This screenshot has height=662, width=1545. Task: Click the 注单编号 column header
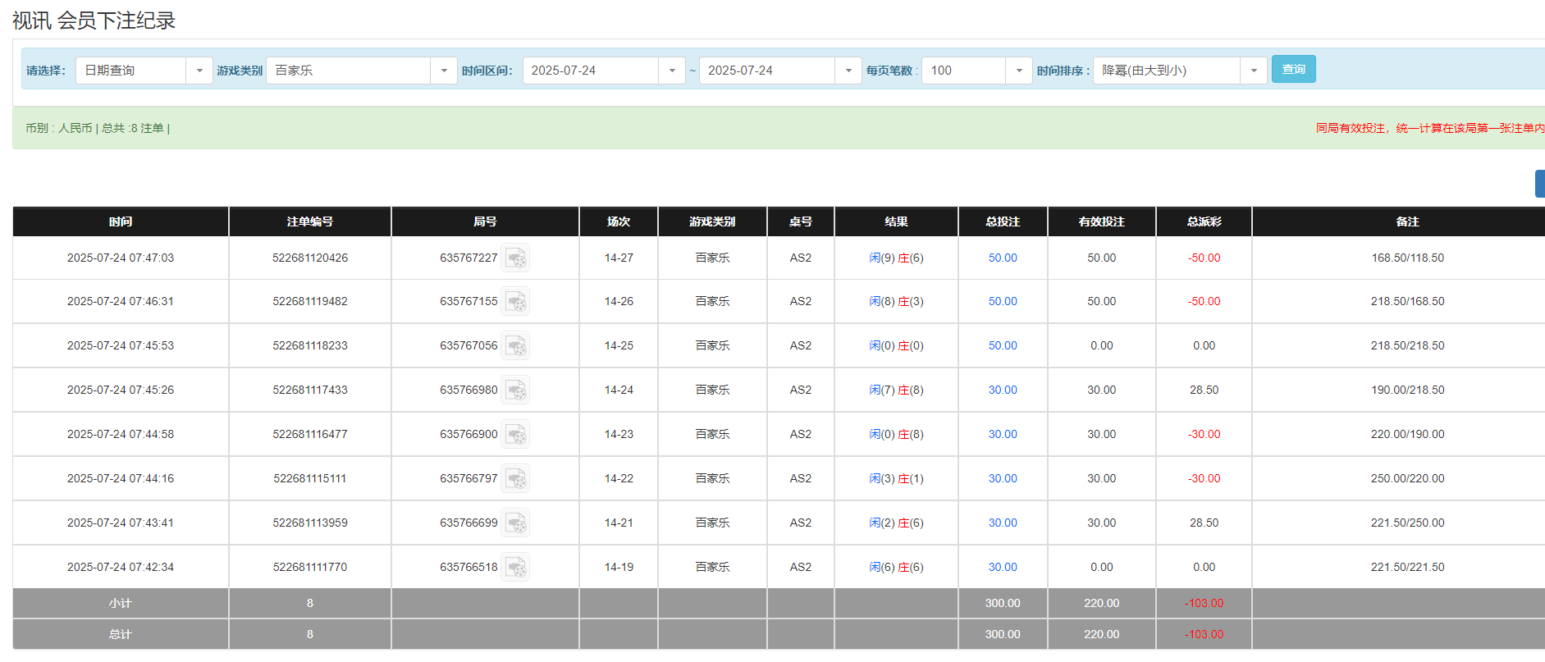tap(309, 222)
